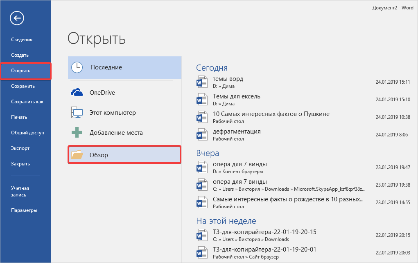Open the Печать menu entry
The width and height of the screenshot is (418, 263).
19,117
